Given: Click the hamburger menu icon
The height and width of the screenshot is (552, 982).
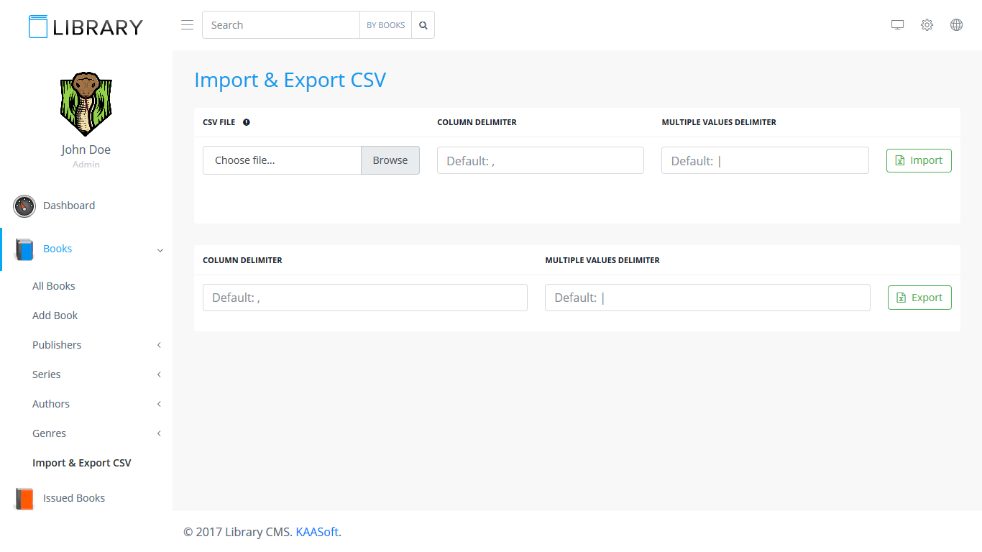Looking at the screenshot, I should [x=187, y=25].
